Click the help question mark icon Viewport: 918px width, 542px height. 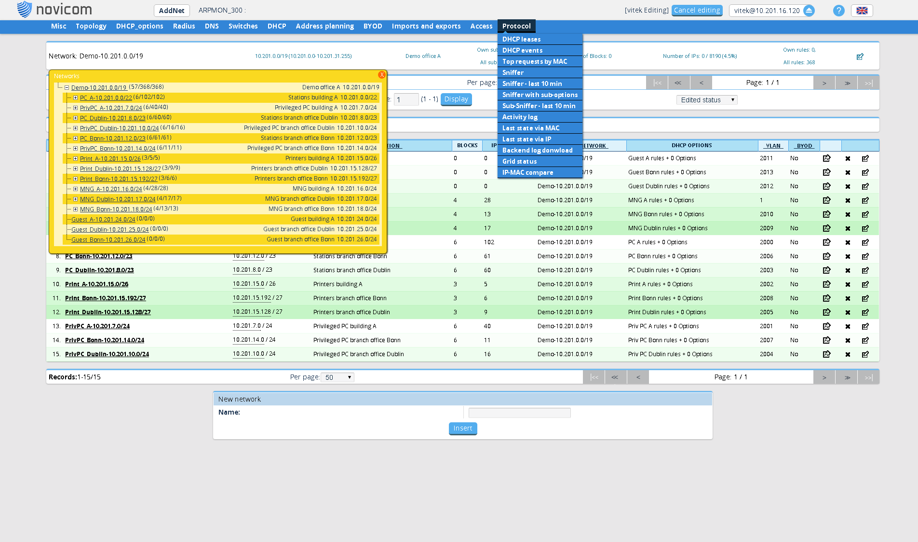point(838,11)
